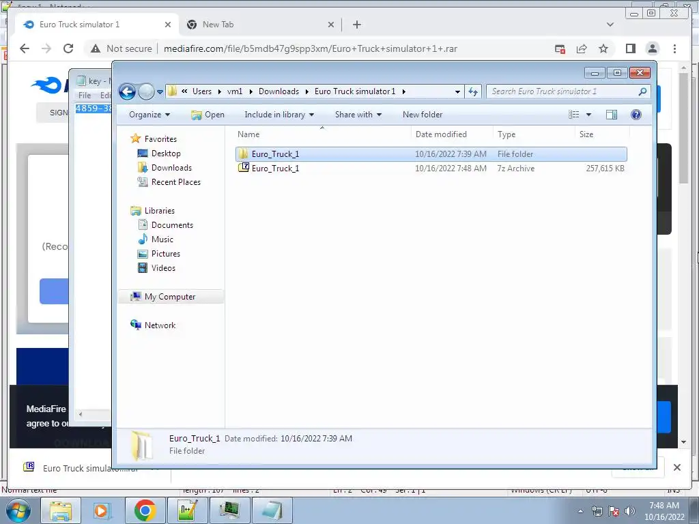699x524 pixels.
Task: Close the Euro Truck simulator 1 Chrome tab
Action: tap(168, 25)
